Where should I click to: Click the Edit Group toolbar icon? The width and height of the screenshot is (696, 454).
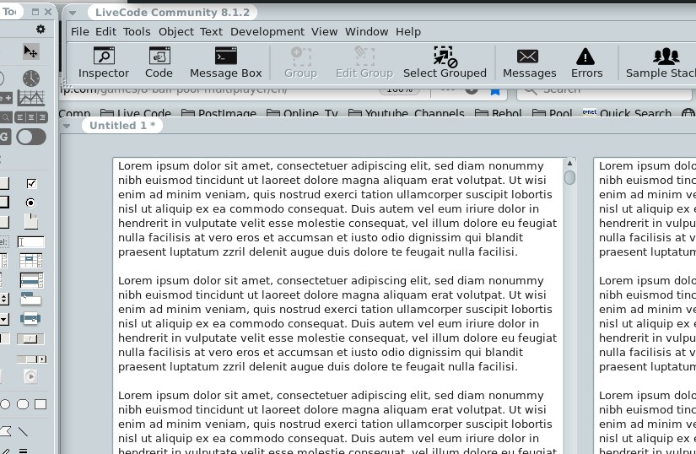pyautogui.click(x=364, y=62)
